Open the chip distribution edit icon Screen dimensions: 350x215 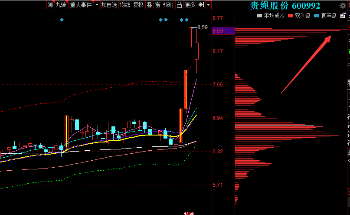click(x=343, y=16)
